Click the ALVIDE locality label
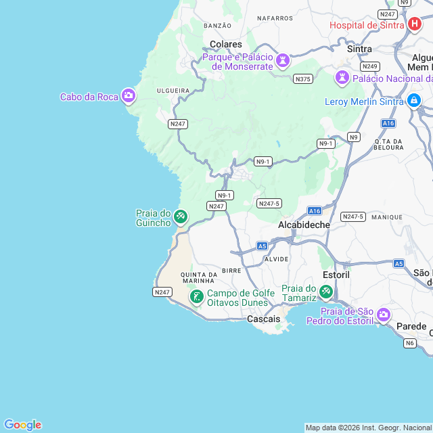 click(277, 259)
